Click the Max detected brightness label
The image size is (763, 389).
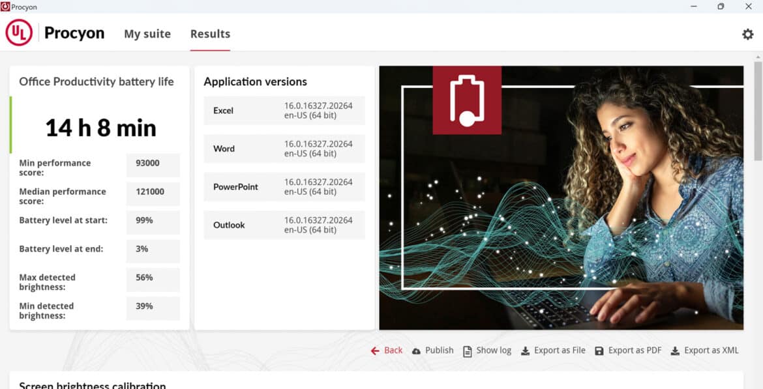[47, 282]
